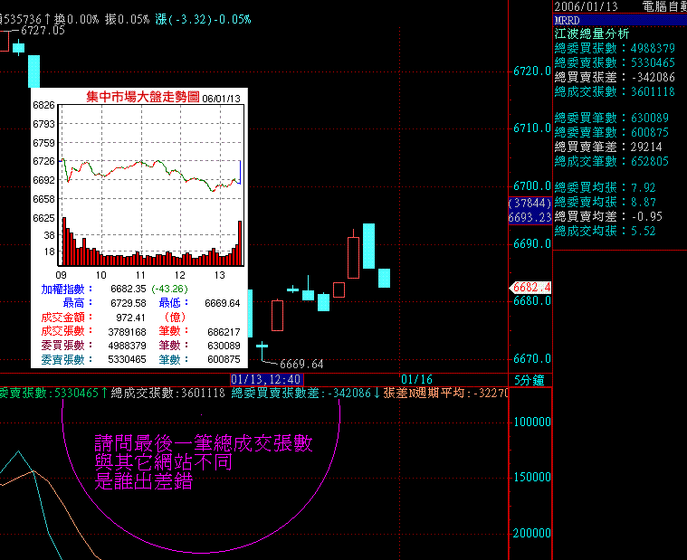687x560 pixels.
Task: Click 總成交均張 value 5.52
Action: click(x=644, y=231)
